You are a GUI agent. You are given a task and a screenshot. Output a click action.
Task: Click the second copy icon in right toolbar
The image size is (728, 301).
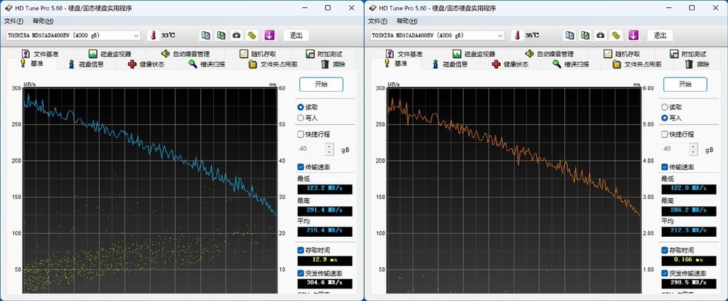tap(585, 35)
